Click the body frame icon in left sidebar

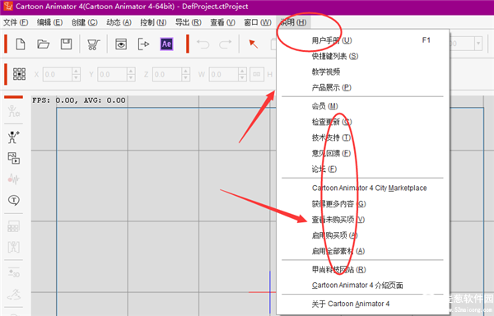(x=13, y=247)
